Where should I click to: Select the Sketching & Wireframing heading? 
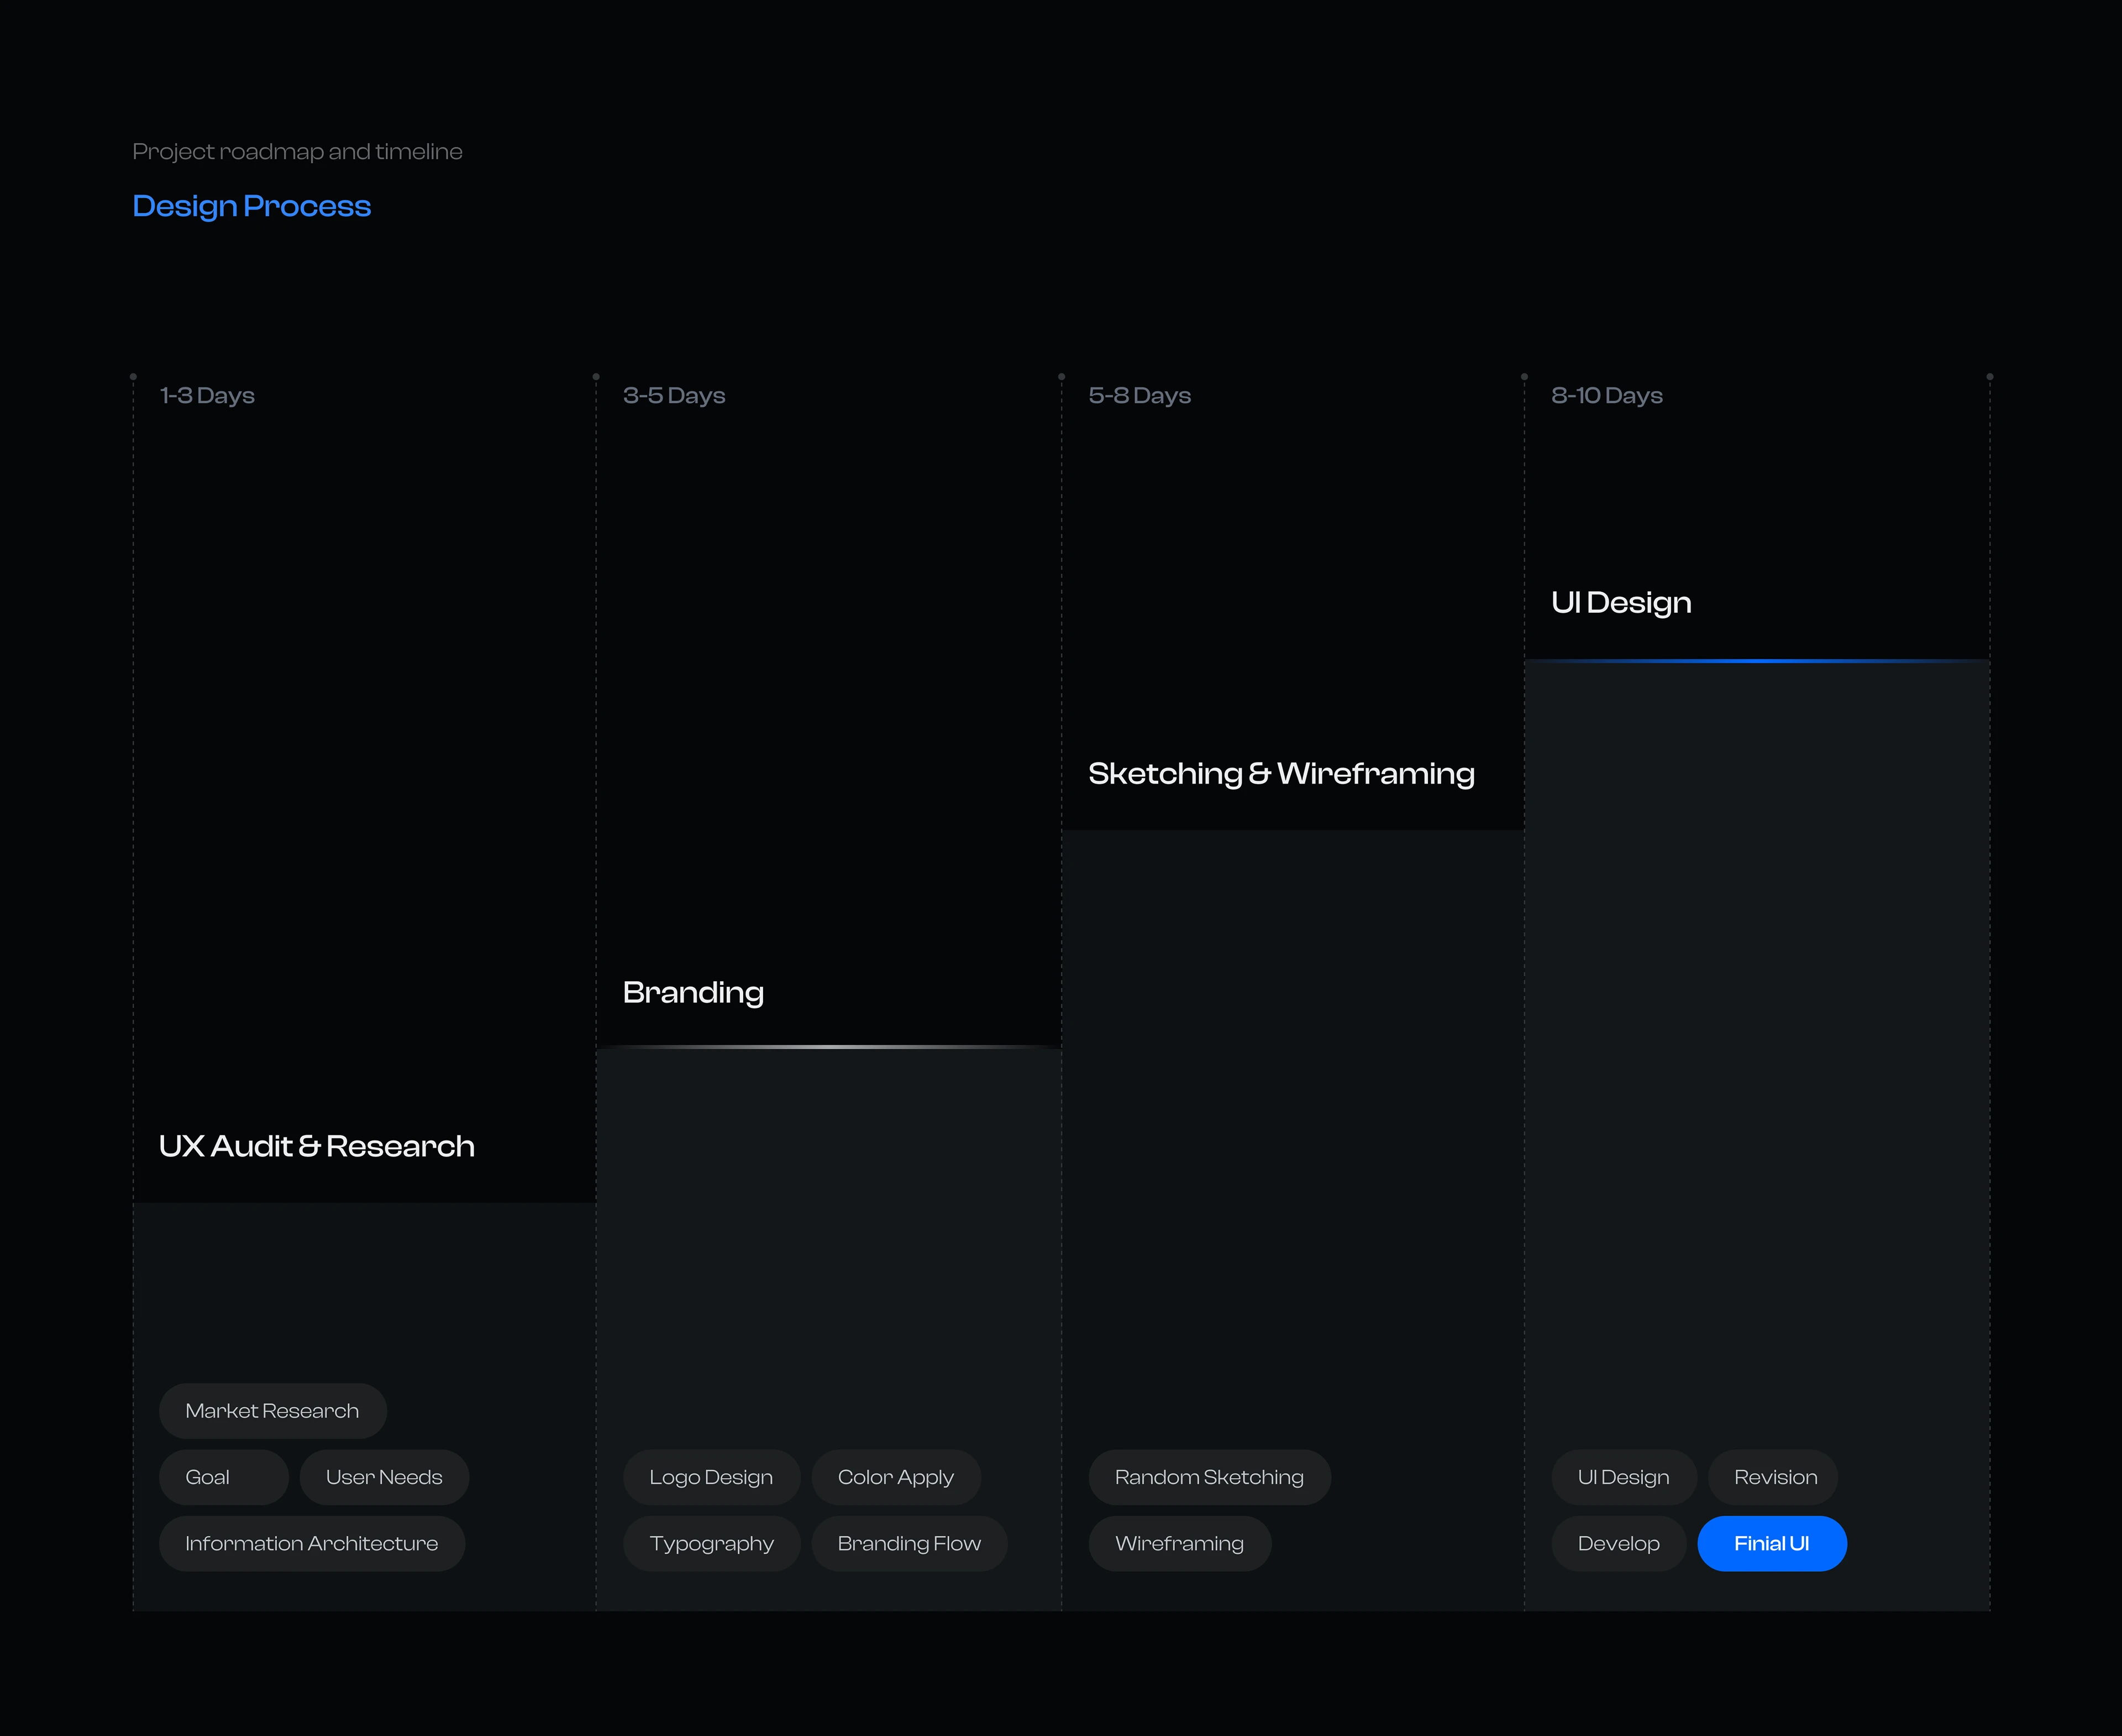point(1281,773)
